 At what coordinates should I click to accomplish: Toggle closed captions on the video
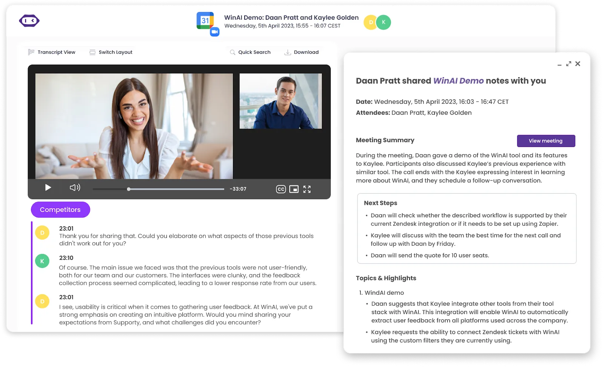(280, 189)
